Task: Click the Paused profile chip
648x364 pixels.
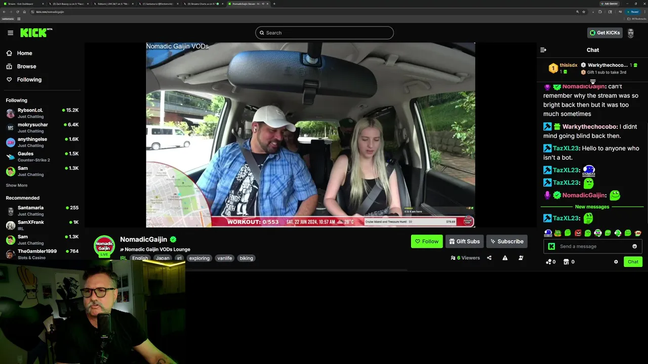Action: pyautogui.click(x=632, y=12)
